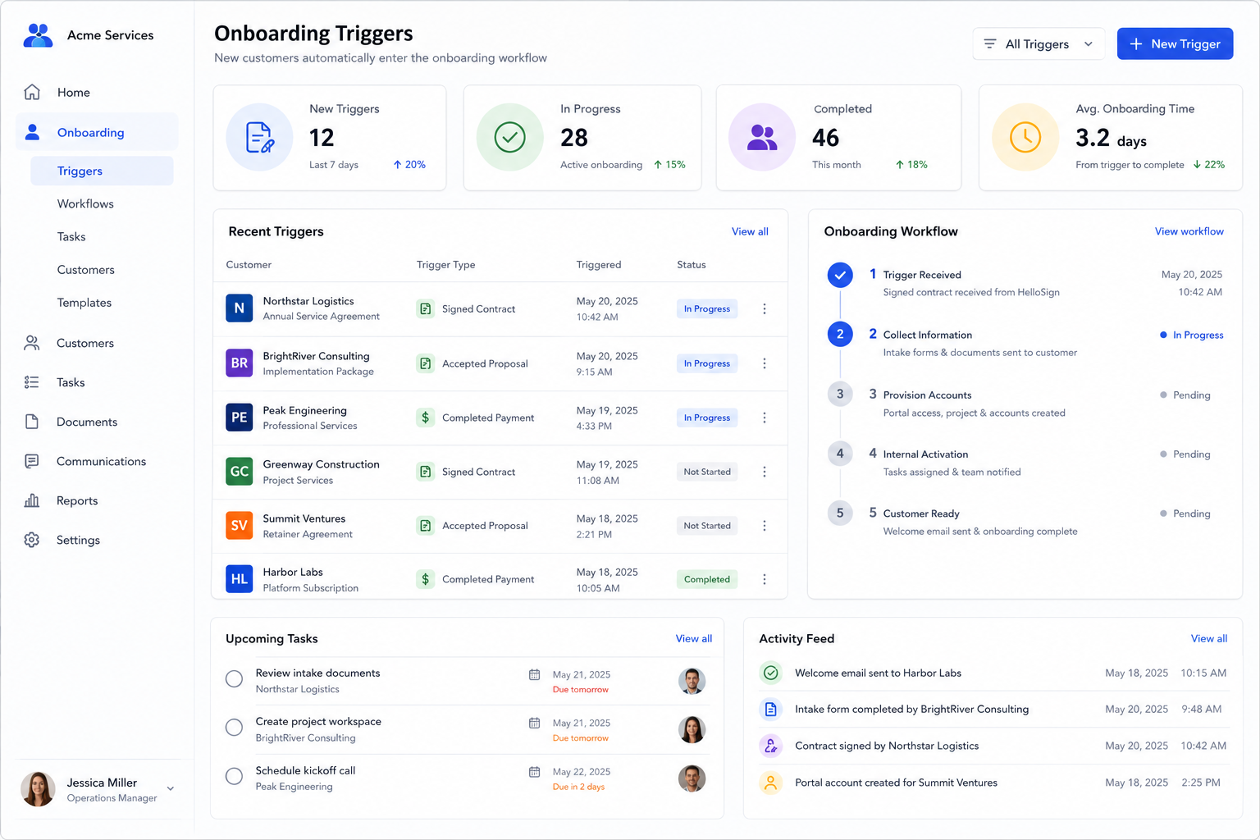Click the Provision Accounts step title
The height and width of the screenshot is (840, 1260).
[927, 395]
